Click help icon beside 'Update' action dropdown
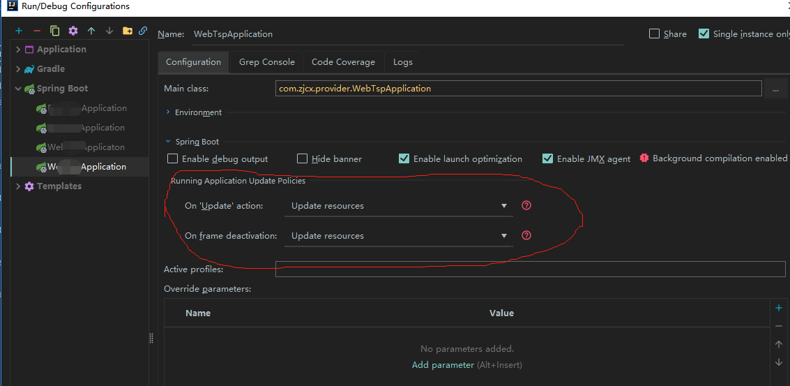 526,205
